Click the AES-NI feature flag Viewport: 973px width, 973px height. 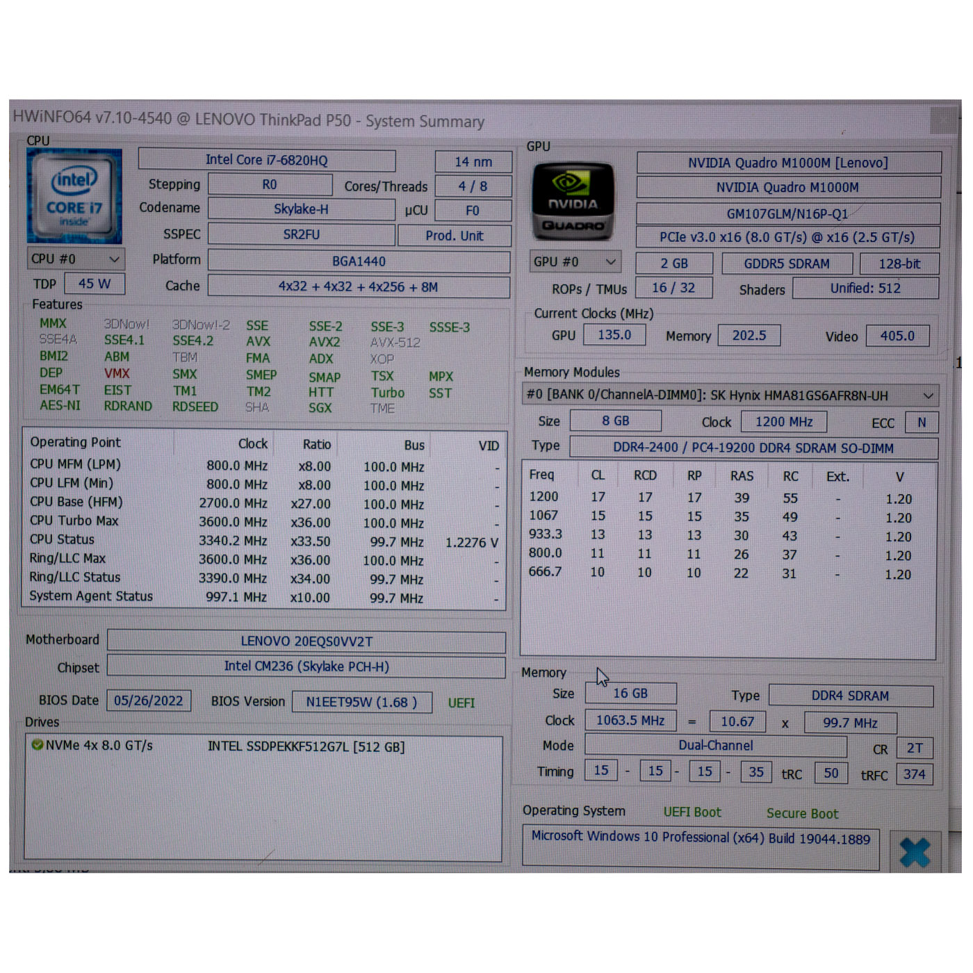60,405
